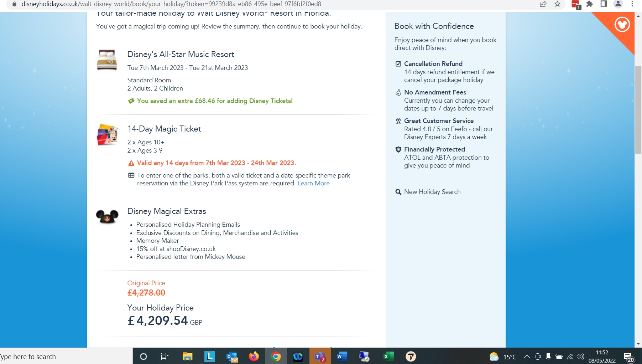This screenshot has width=642, height=364.
Task: Click the Cancellation Refund heading
Action: [433, 64]
